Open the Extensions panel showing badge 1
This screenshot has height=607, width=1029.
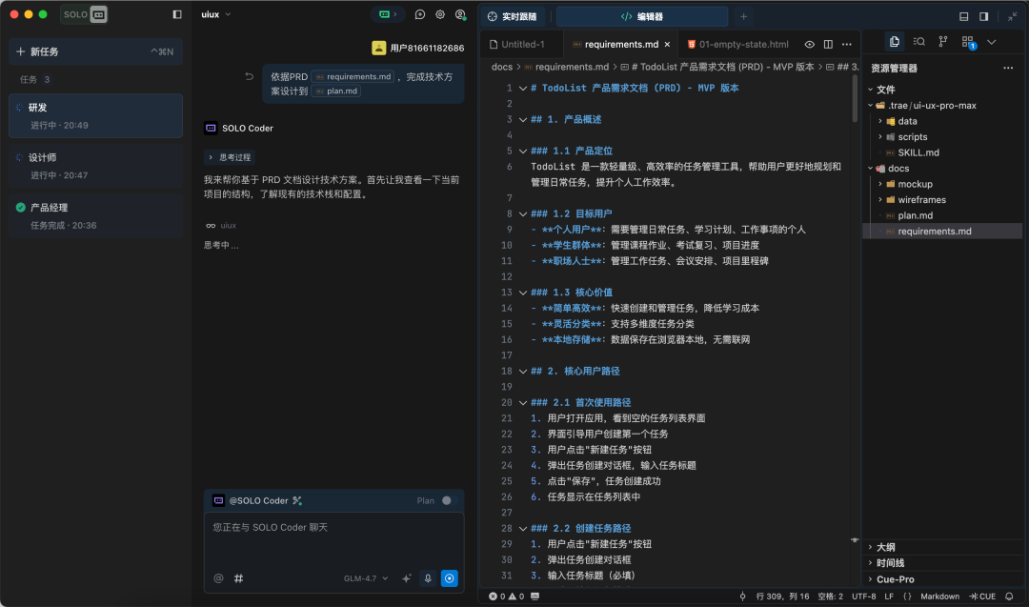click(x=967, y=43)
